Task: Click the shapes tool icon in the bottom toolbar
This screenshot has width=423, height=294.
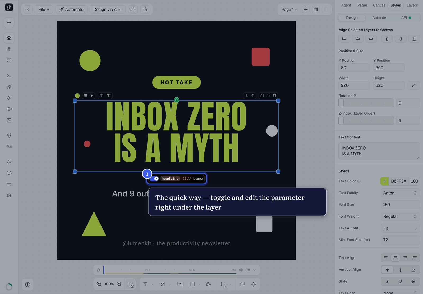Action: [x=209, y=284]
